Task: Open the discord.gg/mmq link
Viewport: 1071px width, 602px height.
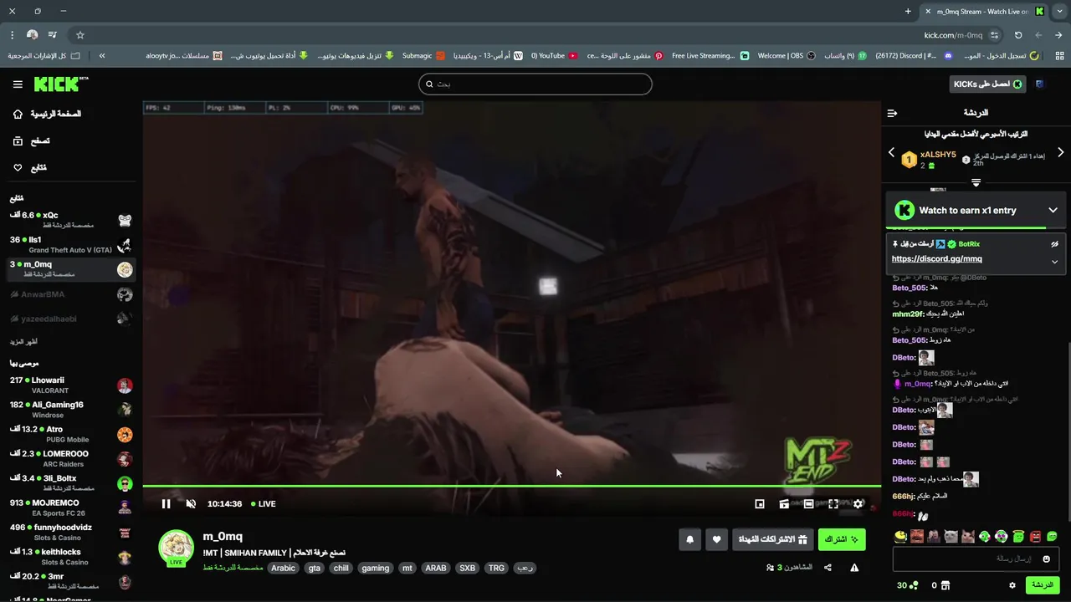Action: pos(937,259)
